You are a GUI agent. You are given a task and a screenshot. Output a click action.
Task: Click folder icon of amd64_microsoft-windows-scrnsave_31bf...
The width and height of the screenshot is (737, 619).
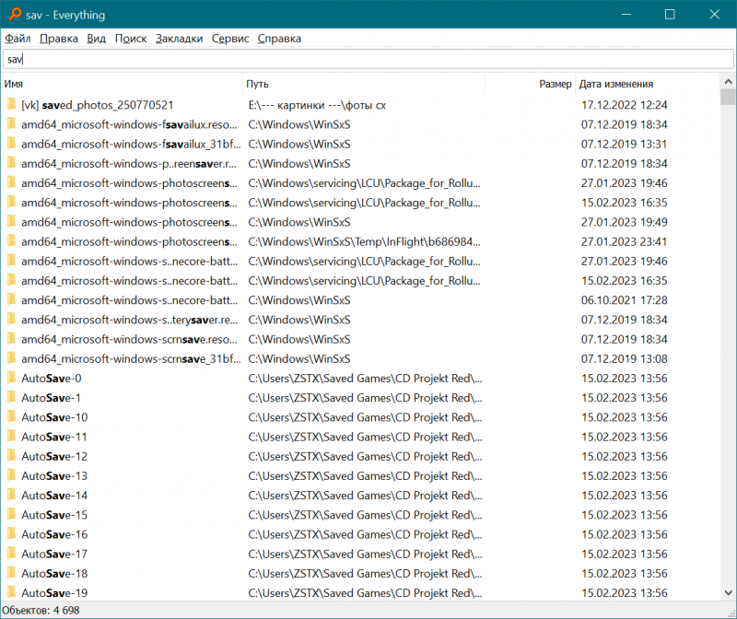[x=12, y=358]
